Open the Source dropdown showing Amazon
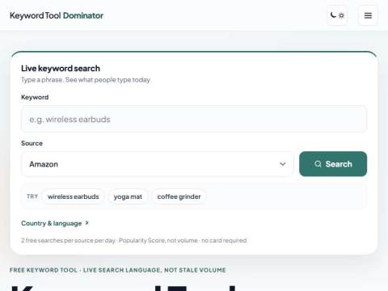The image size is (388, 291). click(x=158, y=164)
